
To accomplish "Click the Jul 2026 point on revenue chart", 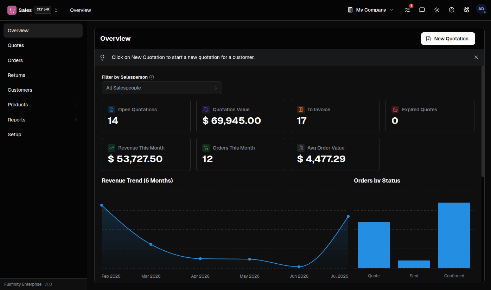I will pos(348,216).
